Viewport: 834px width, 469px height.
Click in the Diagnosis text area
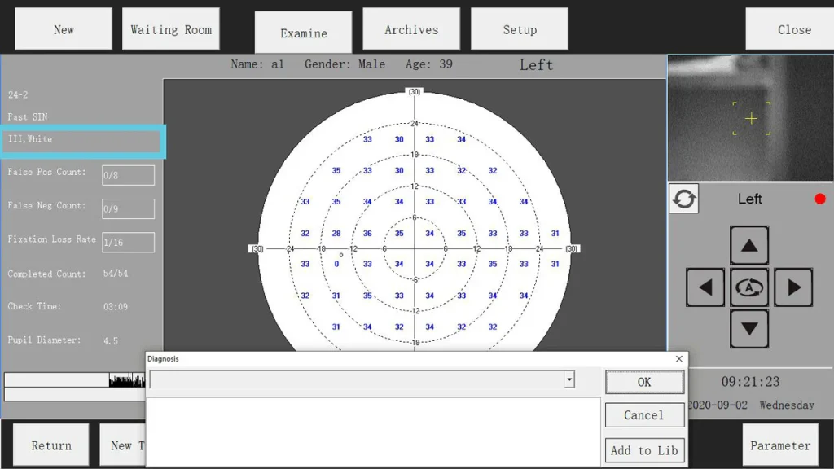tap(373, 432)
